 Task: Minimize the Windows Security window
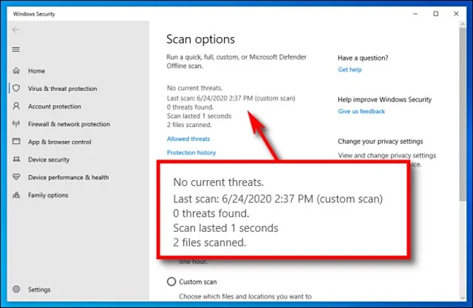(x=415, y=14)
